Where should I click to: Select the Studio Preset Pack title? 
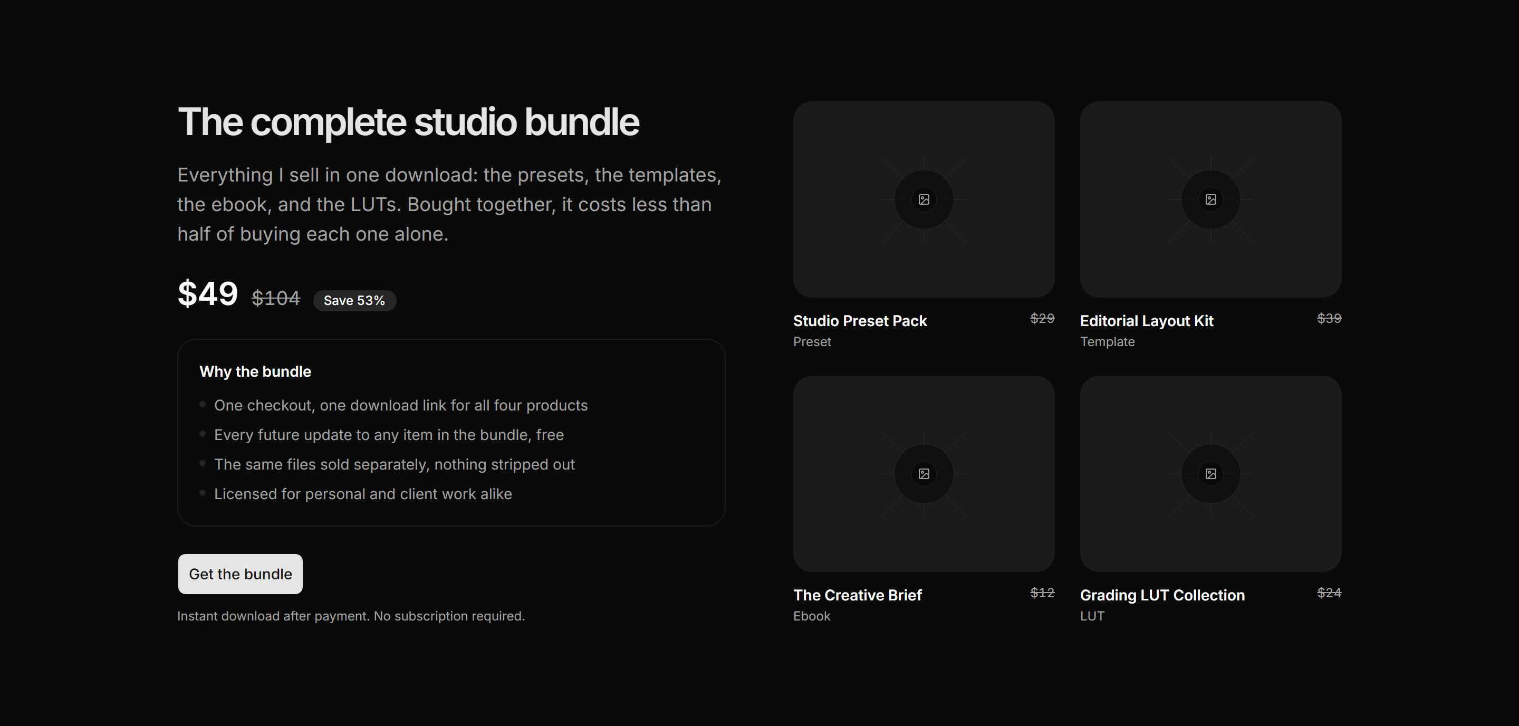tap(860, 321)
